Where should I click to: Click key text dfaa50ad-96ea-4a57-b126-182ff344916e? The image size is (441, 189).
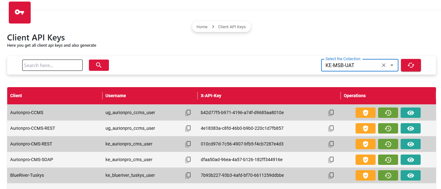tap(242, 160)
